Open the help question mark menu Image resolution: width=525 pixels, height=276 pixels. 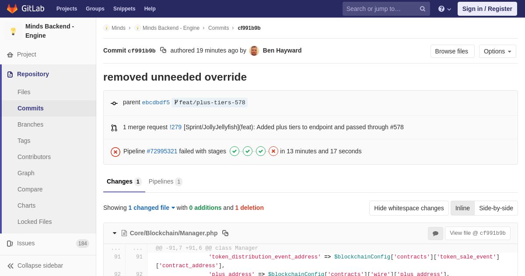[x=444, y=9]
